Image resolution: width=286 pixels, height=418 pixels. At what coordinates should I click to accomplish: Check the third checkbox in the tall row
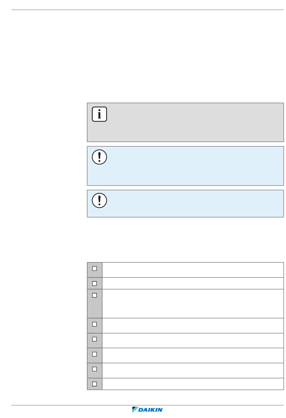(95, 295)
